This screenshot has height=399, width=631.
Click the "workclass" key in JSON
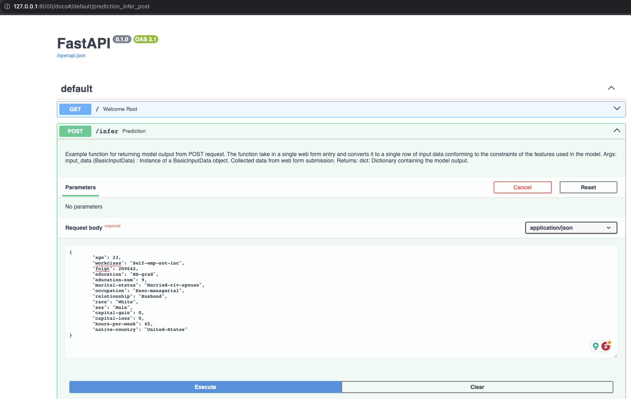click(x=108, y=263)
